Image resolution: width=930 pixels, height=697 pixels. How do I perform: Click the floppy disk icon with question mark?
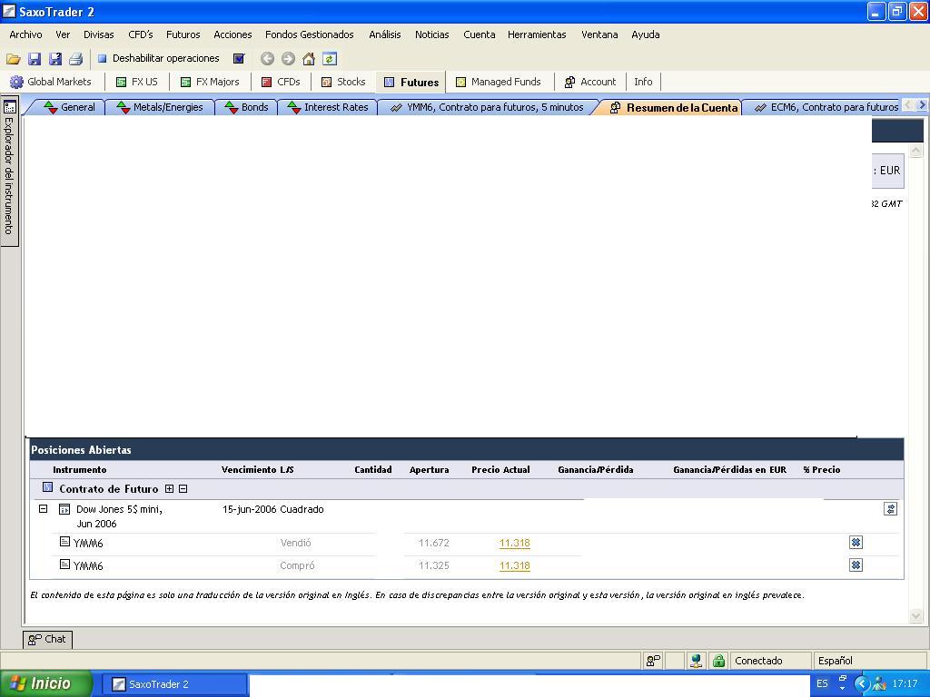pos(55,59)
